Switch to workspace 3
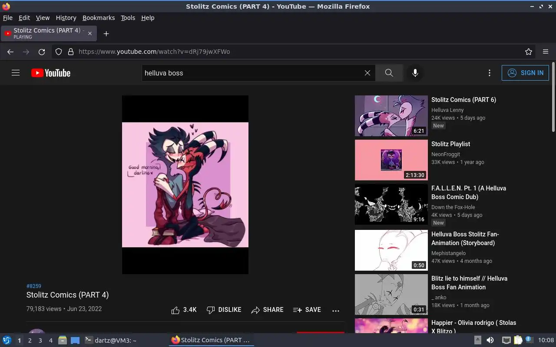The height and width of the screenshot is (347, 556). [40, 340]
